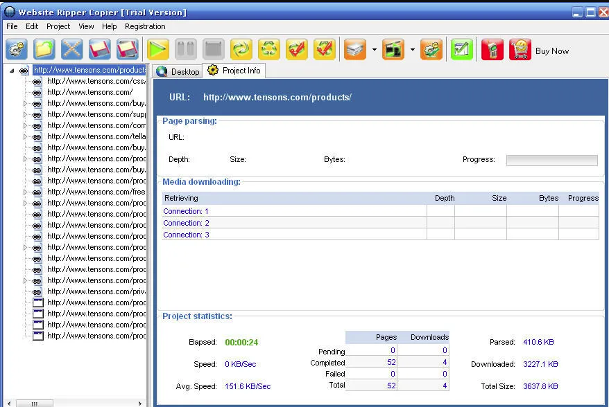Viewport: 609px width, 407px height.
Task: Click the Buy Now button
Action: point(552,51)
